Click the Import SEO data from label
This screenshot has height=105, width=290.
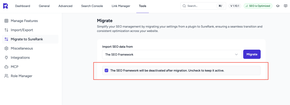118,47
